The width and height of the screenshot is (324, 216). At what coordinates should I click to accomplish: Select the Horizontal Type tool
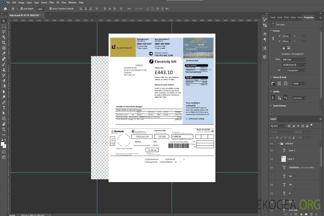[4, 108]
